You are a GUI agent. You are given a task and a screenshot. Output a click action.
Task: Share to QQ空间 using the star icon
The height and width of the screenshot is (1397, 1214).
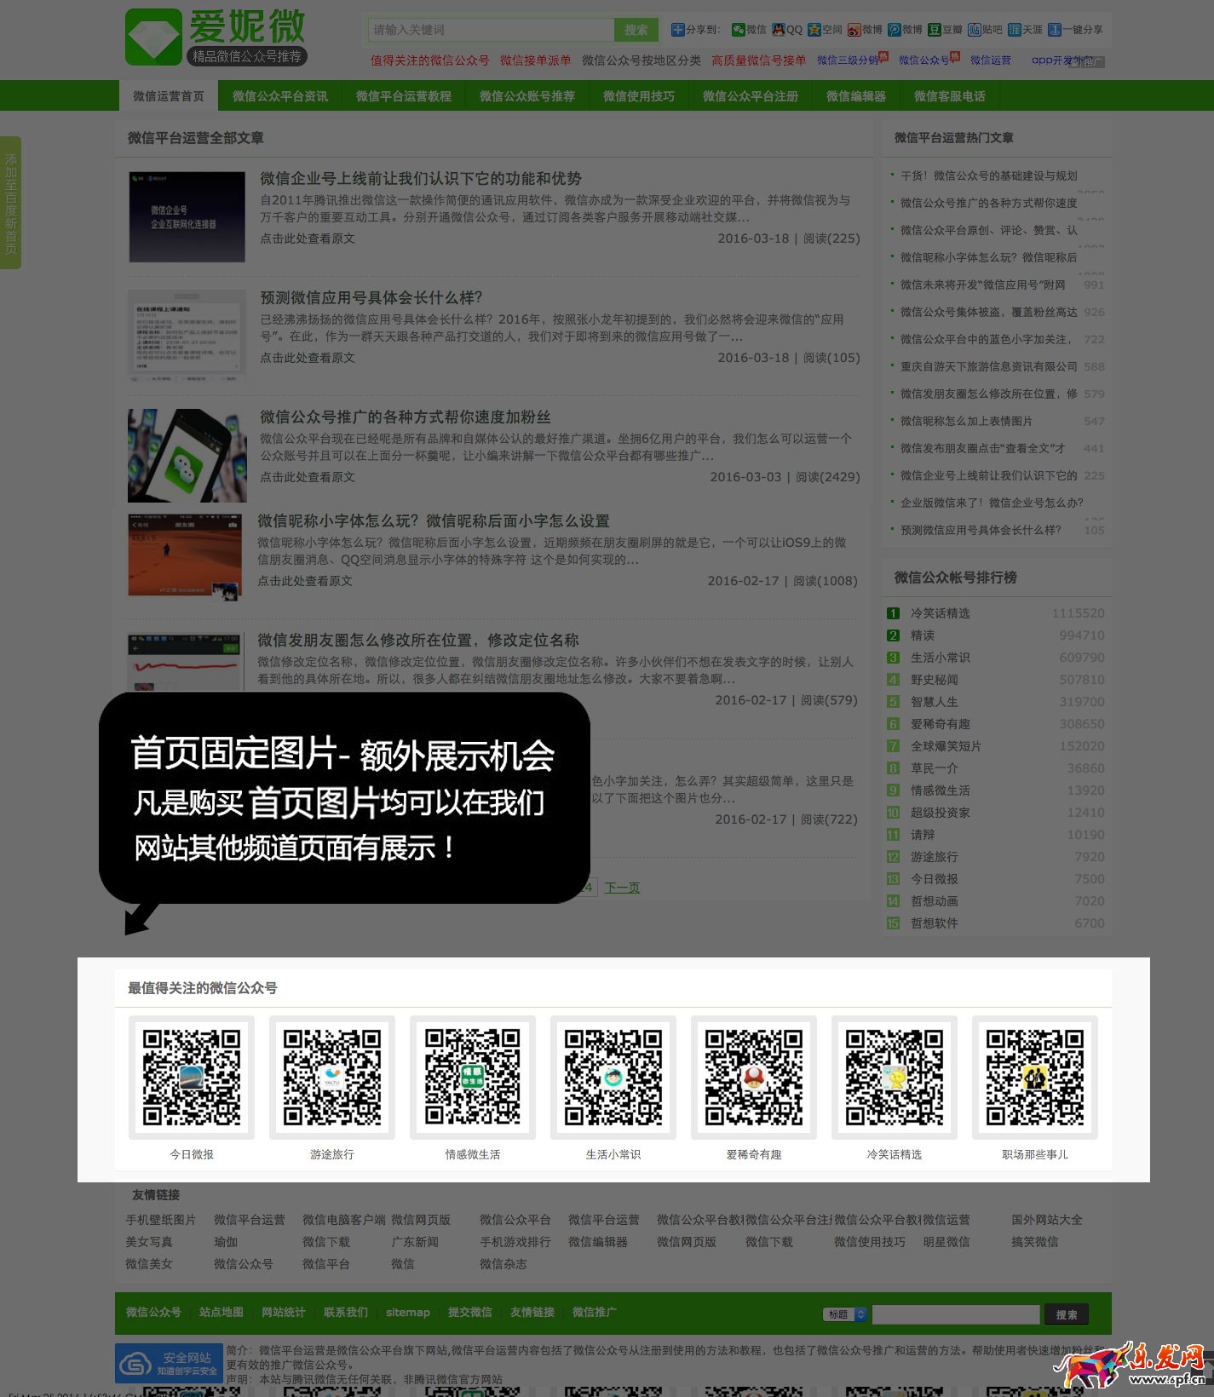click(x=814, y=30)
